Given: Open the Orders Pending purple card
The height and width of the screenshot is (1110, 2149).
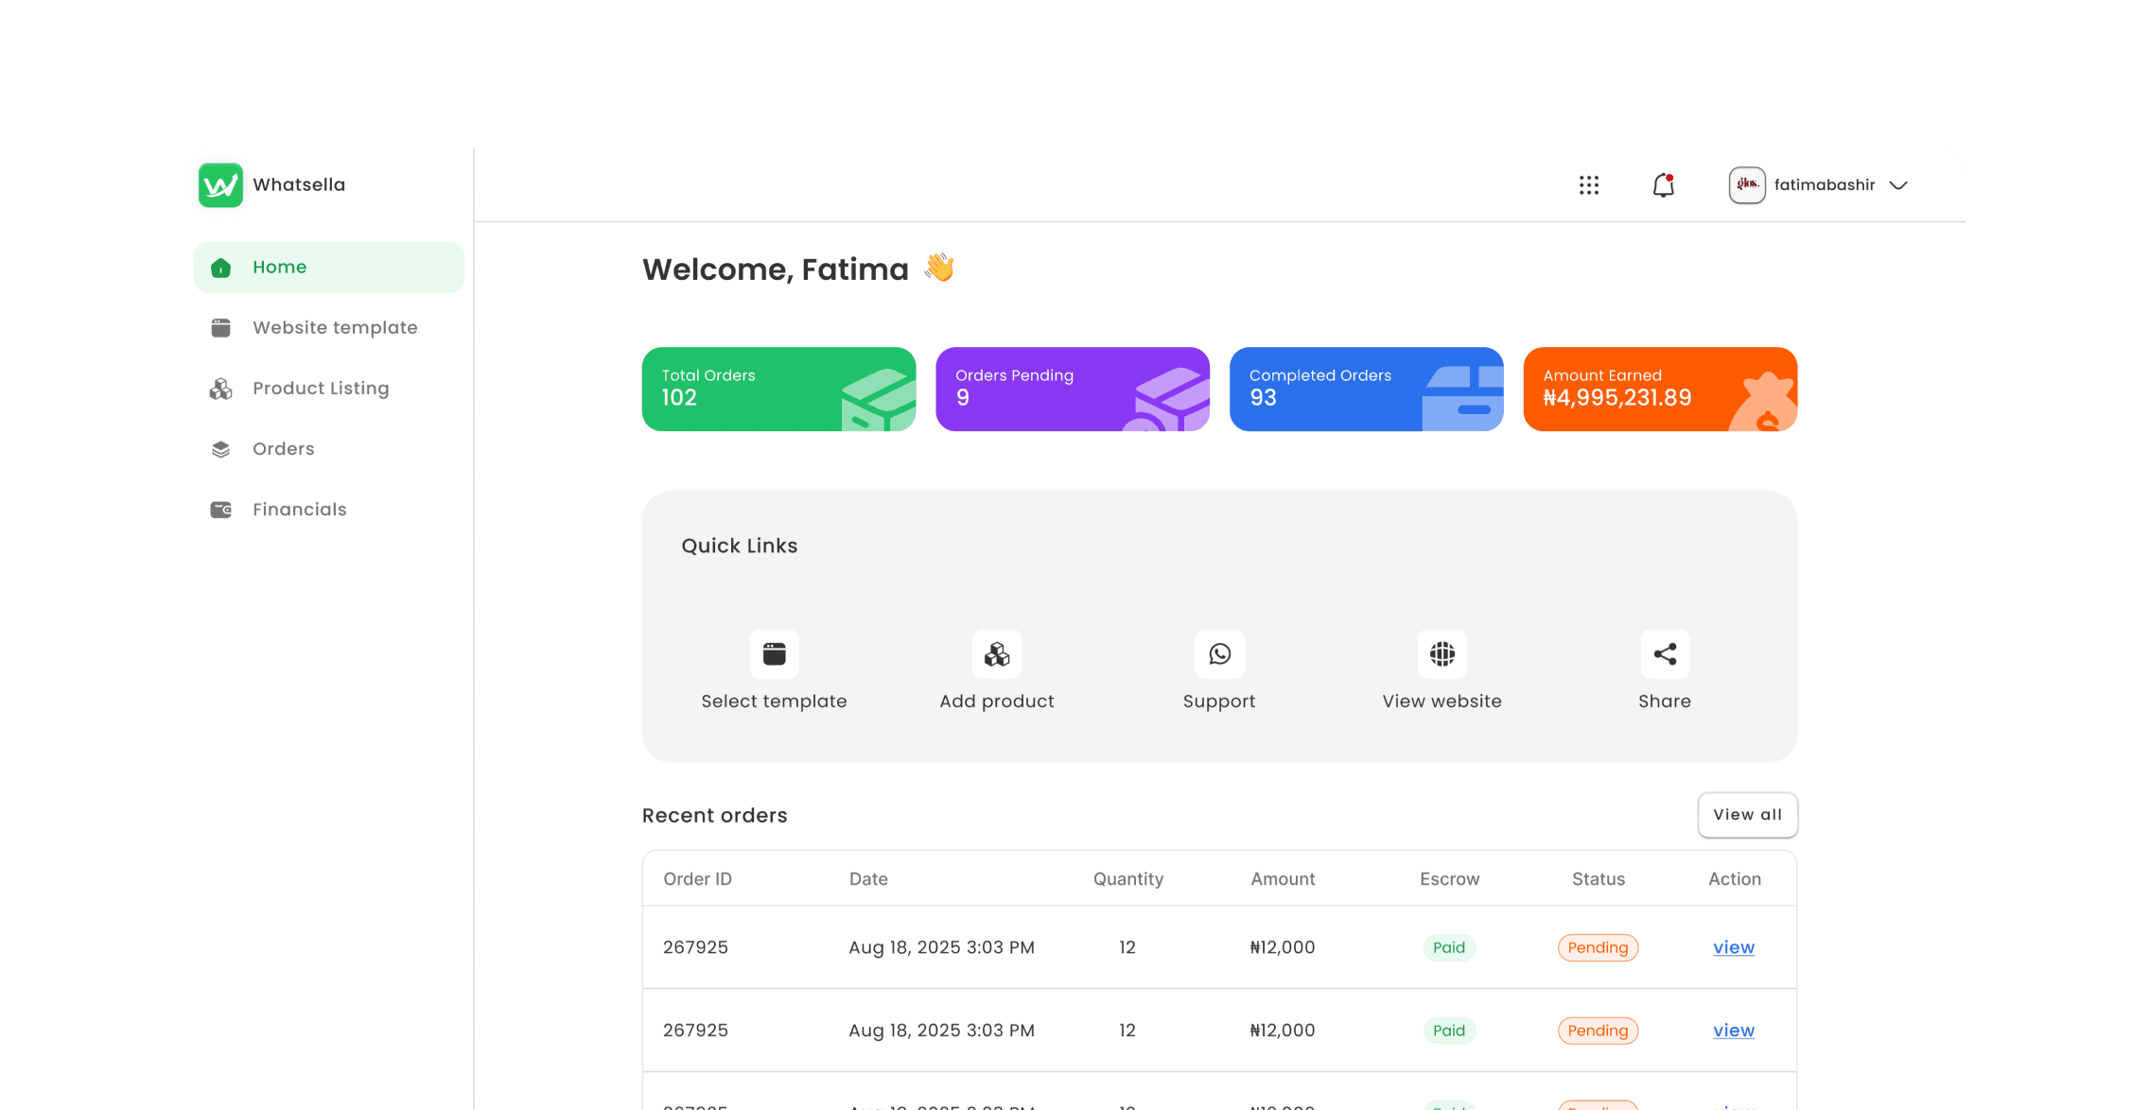Looking at the screenshot, I should pos(1072,390).
